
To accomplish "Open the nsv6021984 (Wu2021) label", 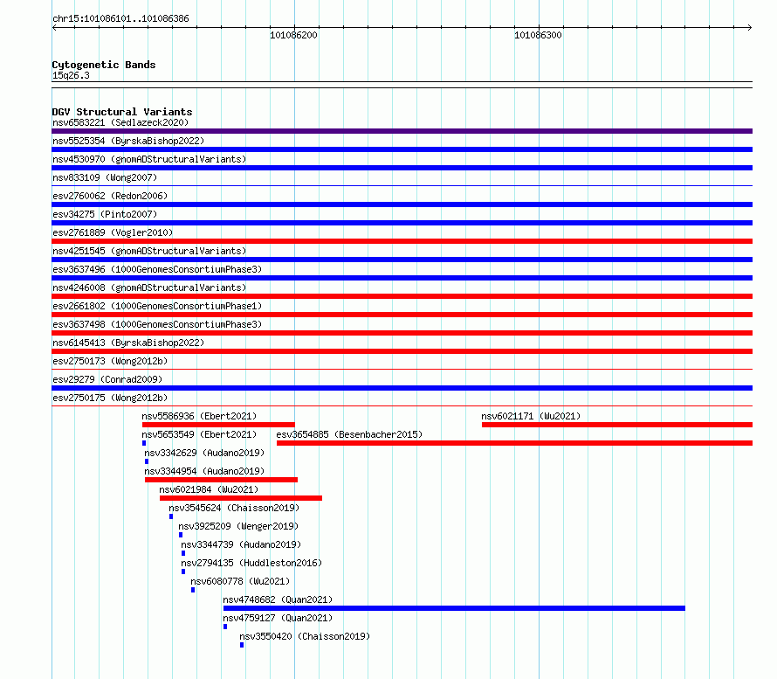I will pyautogui.click(x=209, y=489).
